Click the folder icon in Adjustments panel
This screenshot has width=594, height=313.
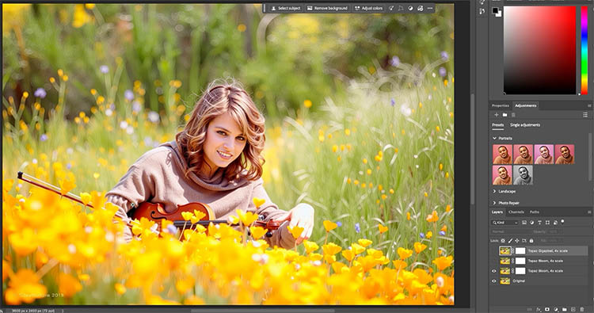click(505, 115)
